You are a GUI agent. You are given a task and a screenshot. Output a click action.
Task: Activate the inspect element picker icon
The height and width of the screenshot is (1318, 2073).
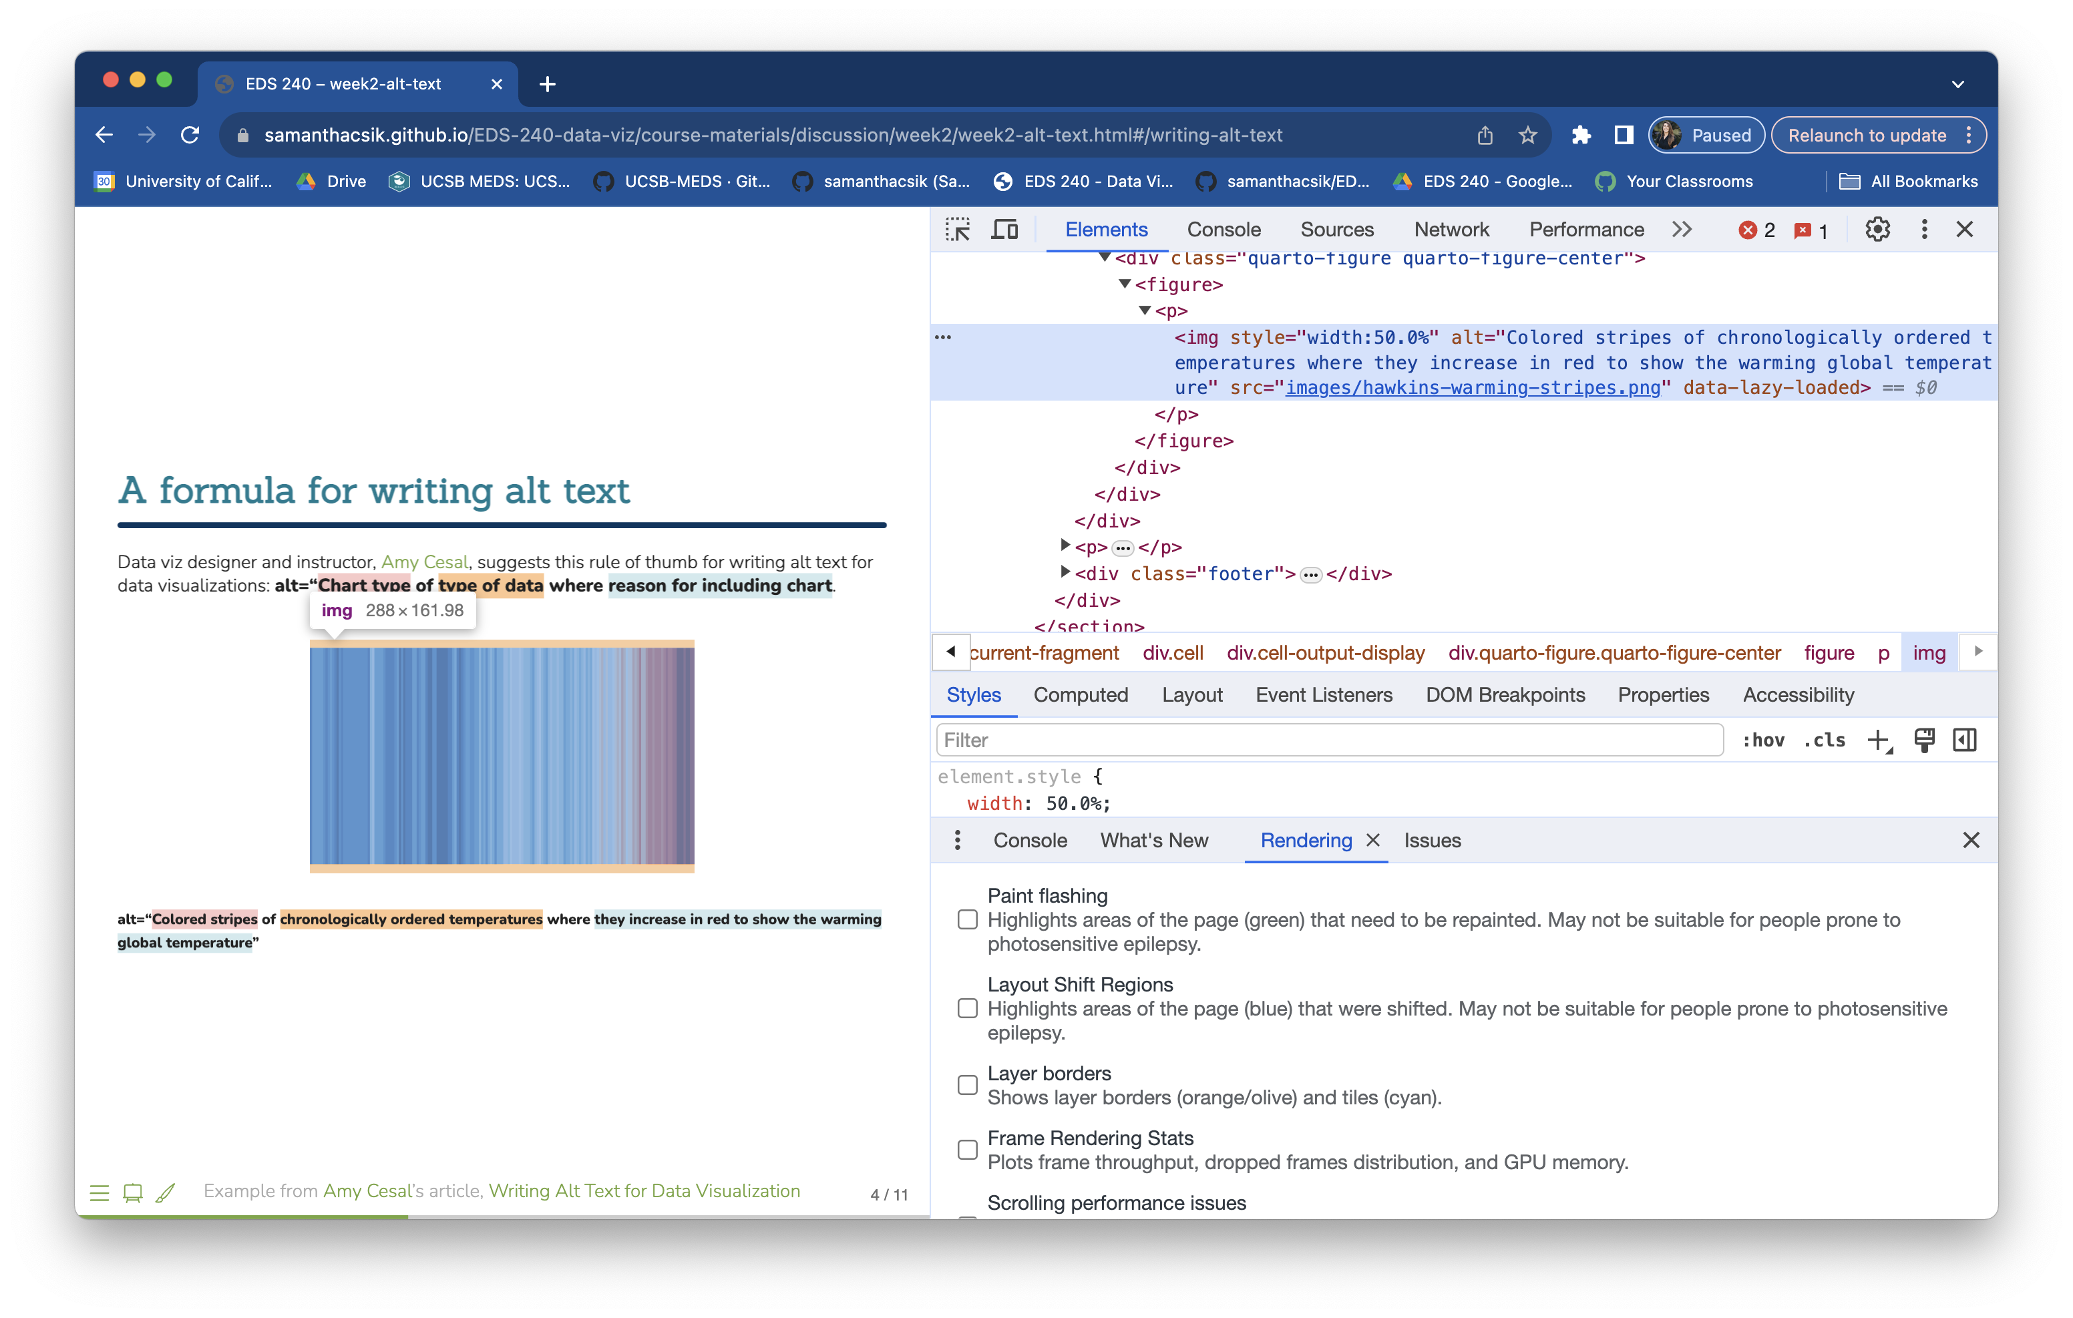957,230
